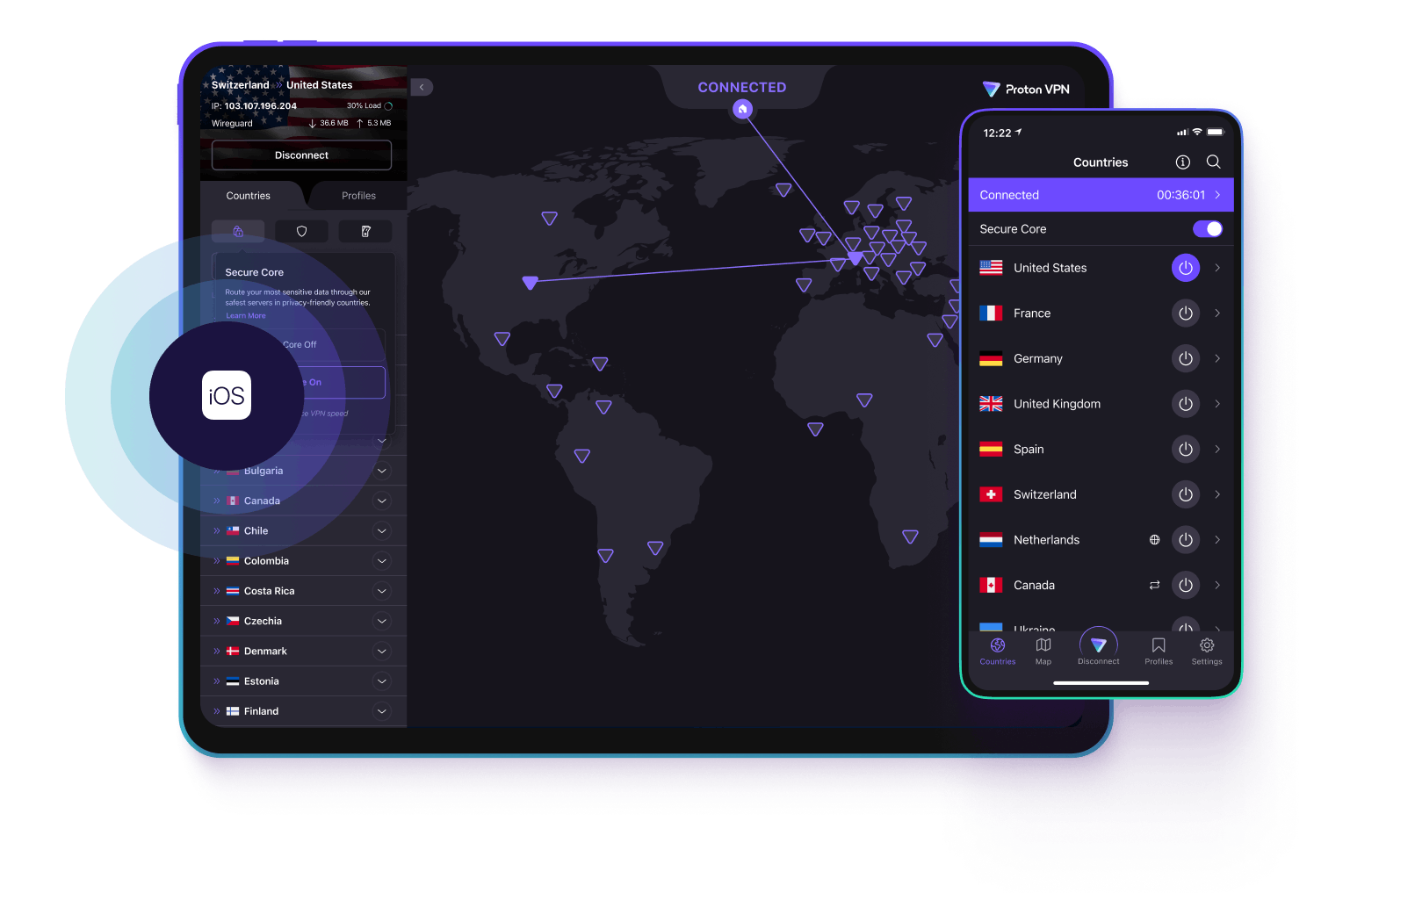Image resolution: width=1415 pixels, height=922 pixels.
Task: Expand the Chile server list
Action: [x=382, y=530]
